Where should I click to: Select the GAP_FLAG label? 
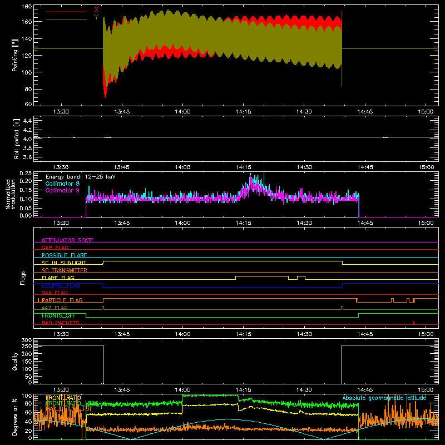55,248
